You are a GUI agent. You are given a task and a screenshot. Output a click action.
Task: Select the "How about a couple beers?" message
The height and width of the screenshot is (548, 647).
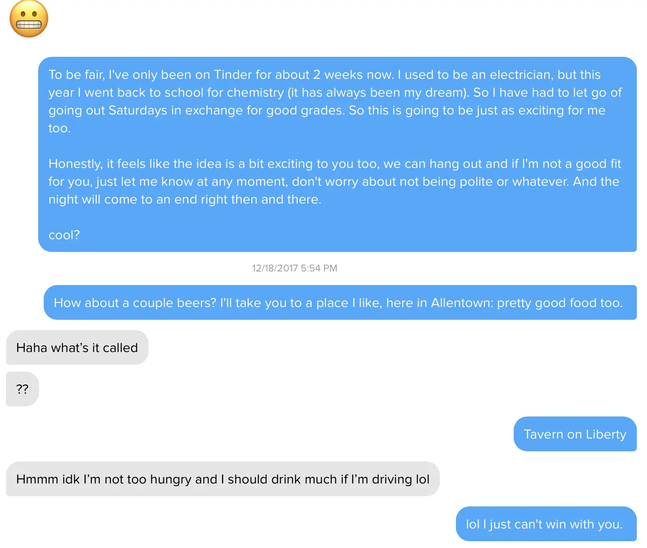pos(340,302)
